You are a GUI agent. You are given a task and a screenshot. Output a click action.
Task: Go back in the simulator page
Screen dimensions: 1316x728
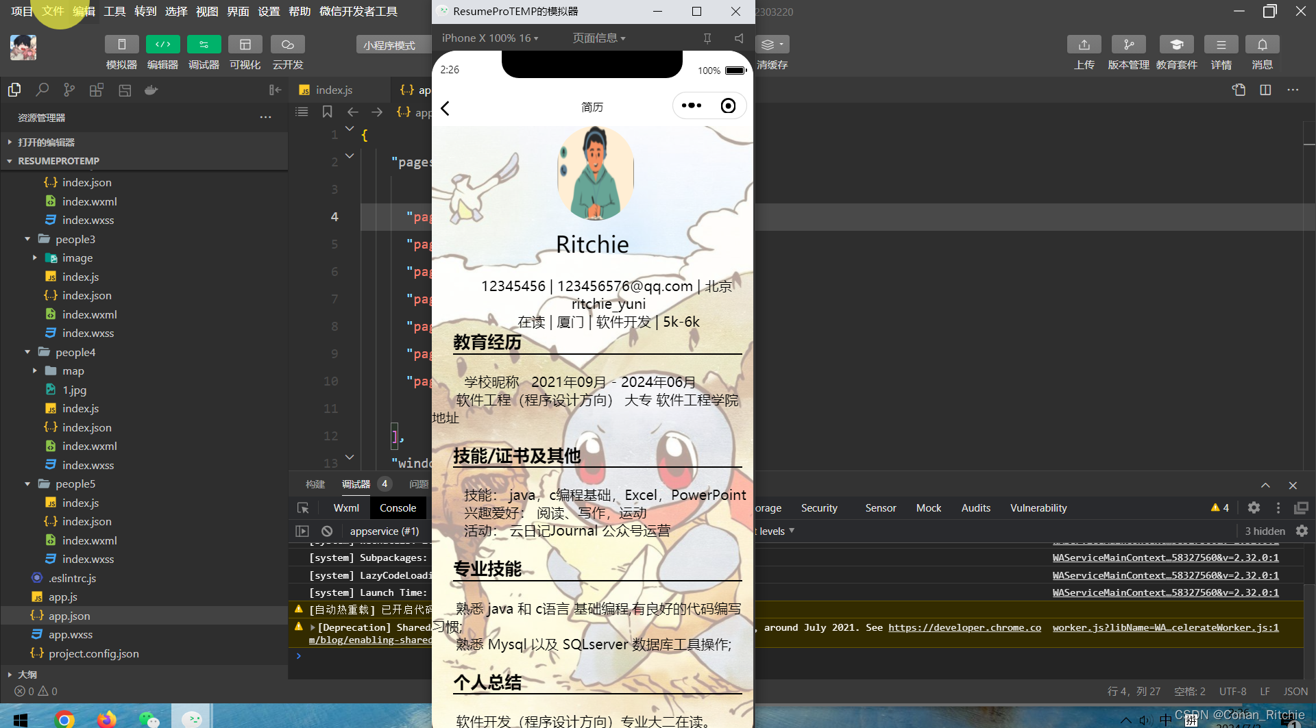click(446, 108)
